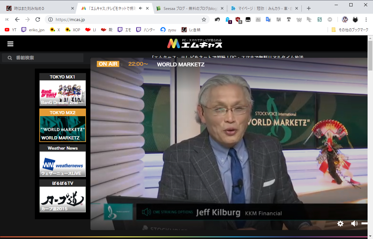The height and width of the screenshot is (239, 373).
Task: Click the ON AIR badge
Action: point(108,64)
